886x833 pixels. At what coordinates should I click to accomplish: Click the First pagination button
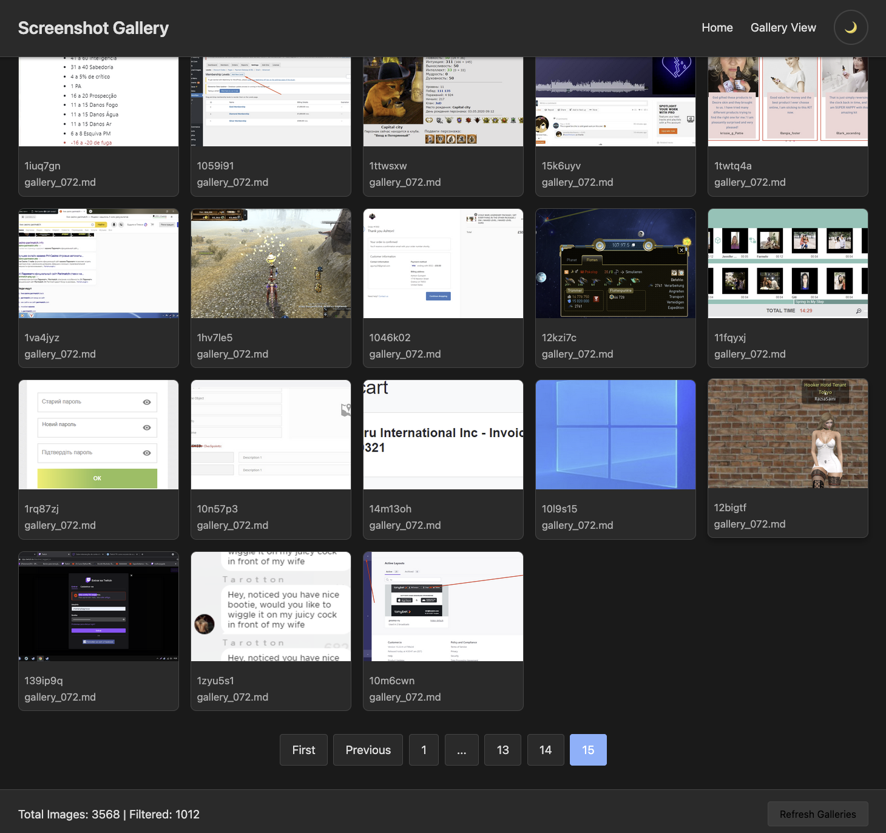(x=303, y=750)
